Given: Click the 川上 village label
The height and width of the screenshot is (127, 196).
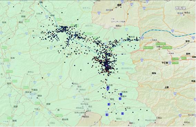Looking at the screenshot, I should tap(128, 108).
